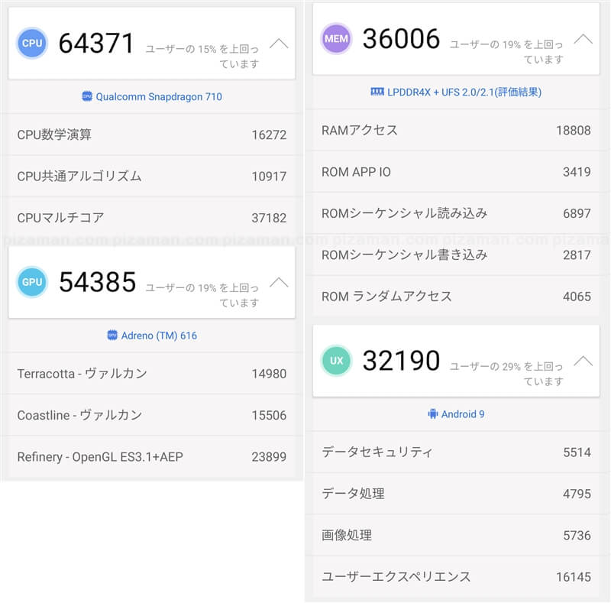The image size is (611, 603).
Task: Click the LPDDR4X memory module icon
Action: point(377,92)
